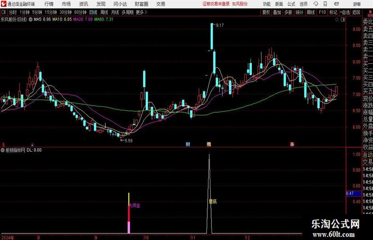373x240 pixels.
Task: Toggle the left panel icon beside 分时
Action: (x=3, y=12)
